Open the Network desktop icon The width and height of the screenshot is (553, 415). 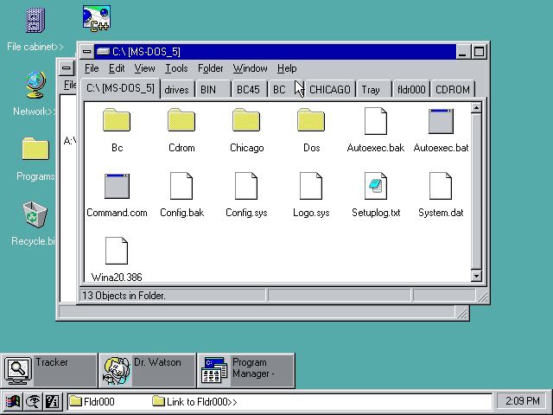point(35,86)
